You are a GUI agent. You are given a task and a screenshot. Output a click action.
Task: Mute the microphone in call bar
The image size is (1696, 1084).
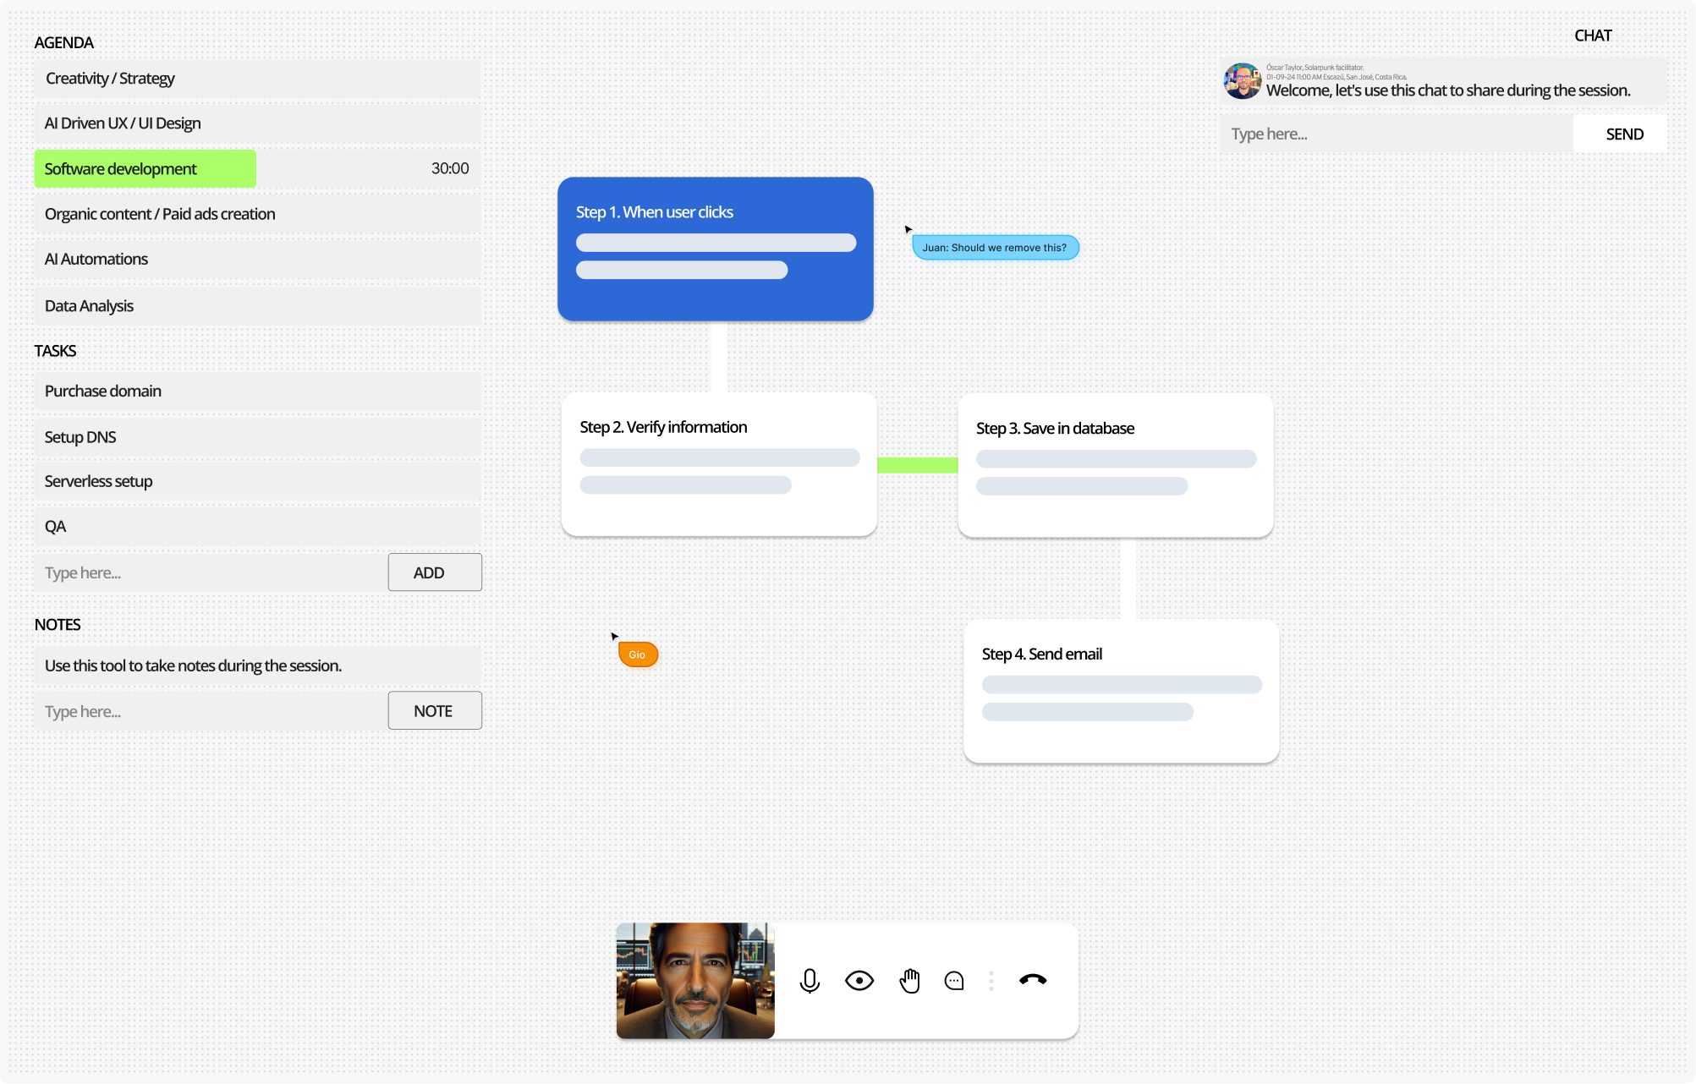pos(810,981)
